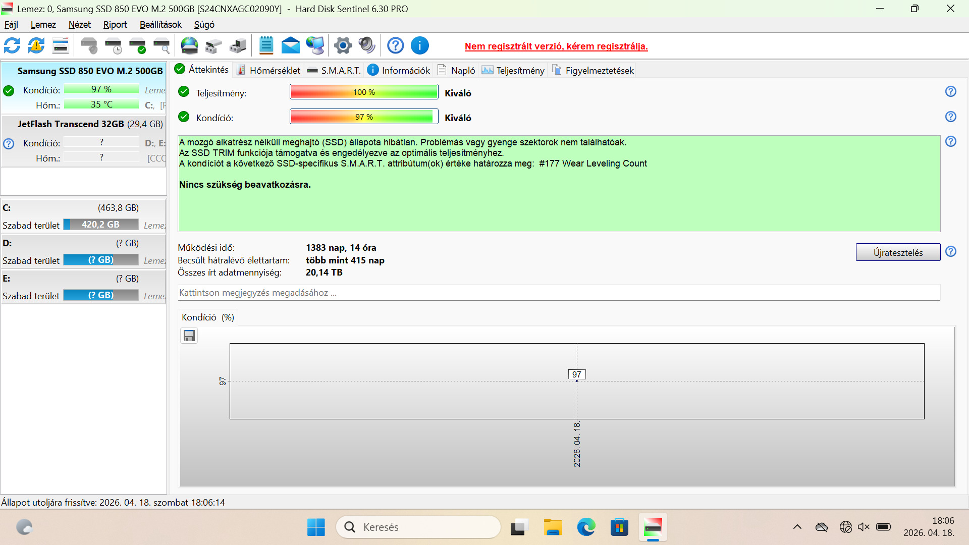This screenshot has height=545, width=969.
Task: Click the C: free space bar
Action: pyautogui.click(x=101, y=225)
